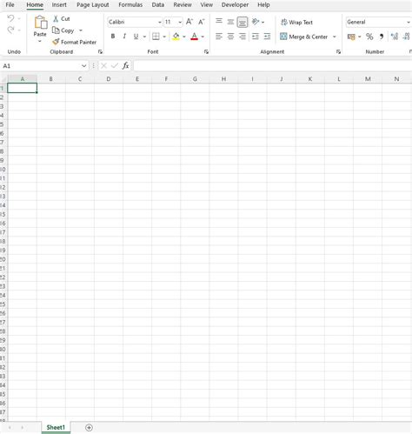This screenshot has height=434, width=412.
Task: Open the Merge & Center dropdown arrow
Action: (x=335, y=37)
